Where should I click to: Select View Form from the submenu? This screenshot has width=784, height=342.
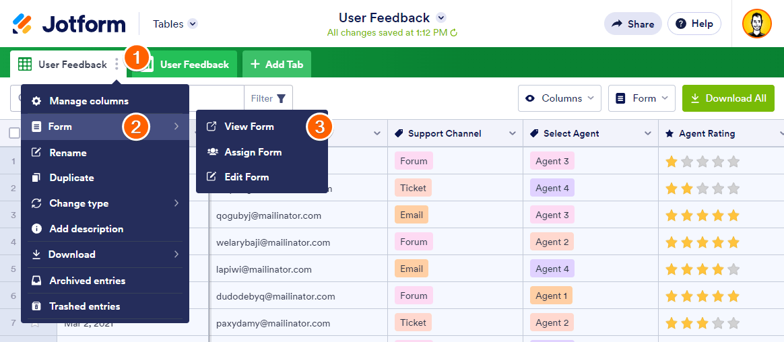[249, 127]
